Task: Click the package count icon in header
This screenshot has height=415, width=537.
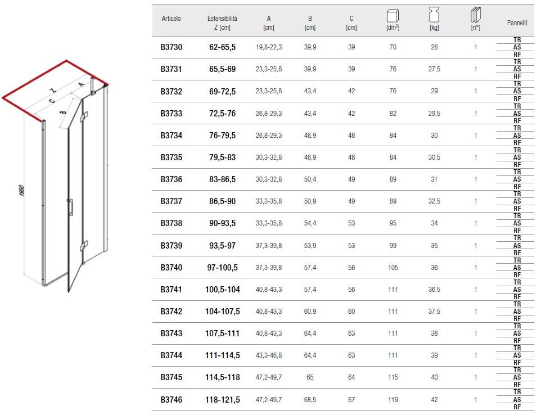Action: (476, 15)
